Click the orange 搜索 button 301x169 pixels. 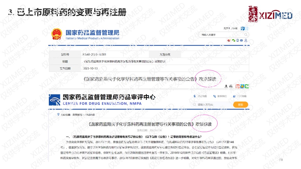pos(240,105)
